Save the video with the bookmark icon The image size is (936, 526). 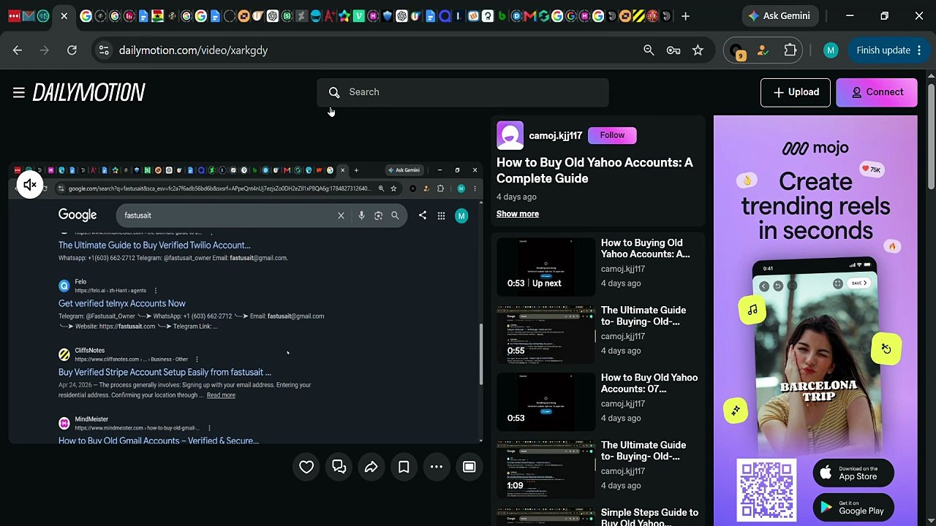pyautogui.click(x=404, y=467)
